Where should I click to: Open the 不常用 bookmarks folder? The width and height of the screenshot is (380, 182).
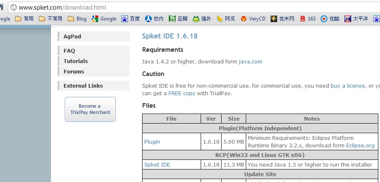(51, 19)
